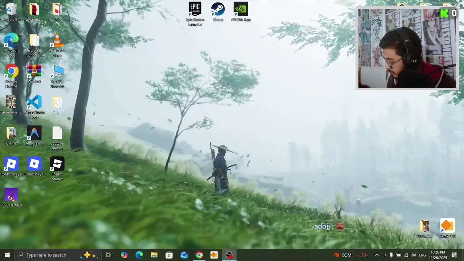Open the Action Center notifications icon
Viewport: 464px width, 261px height.
coord(454,255)
